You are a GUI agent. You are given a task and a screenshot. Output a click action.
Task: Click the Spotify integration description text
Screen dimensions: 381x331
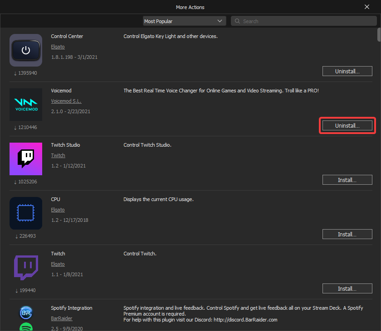[243, 314]
